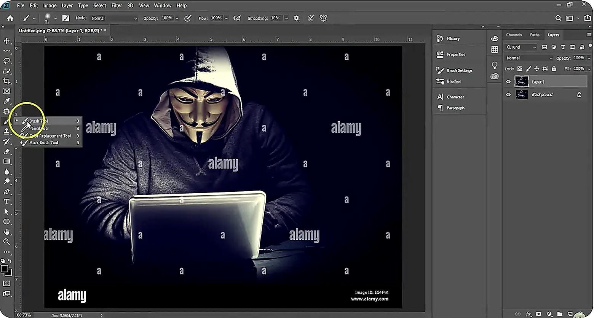Open the blending Mode dropdown in options bar
Viewport: 594px width, 318px height.
[x=114, y=18]
